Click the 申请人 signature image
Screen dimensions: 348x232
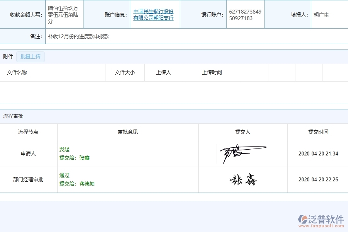[242, 154]
